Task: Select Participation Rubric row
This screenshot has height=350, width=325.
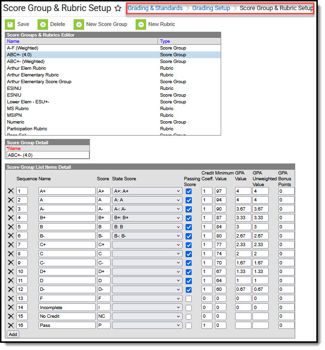Action: [x=113, y=128]
